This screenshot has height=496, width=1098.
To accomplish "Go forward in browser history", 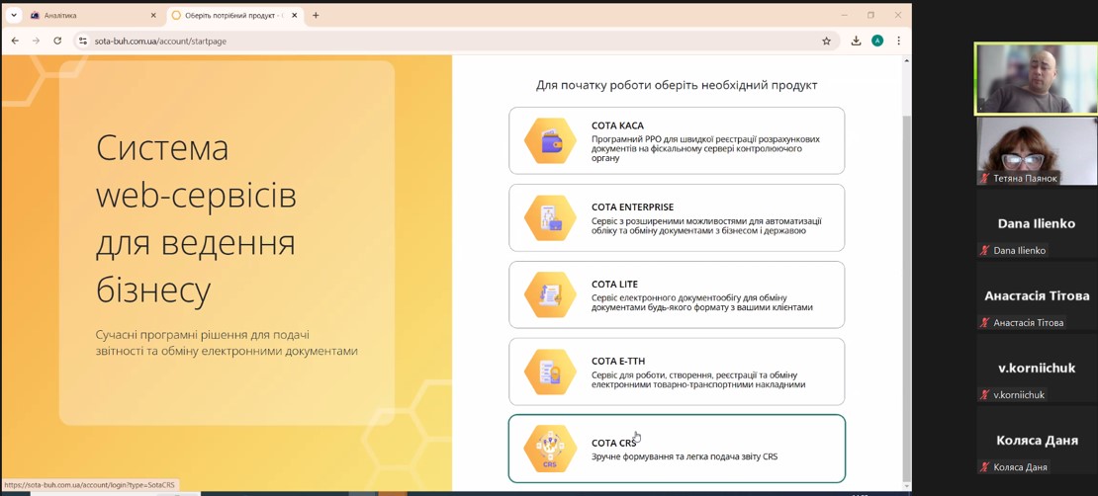I will click(37, 41).
